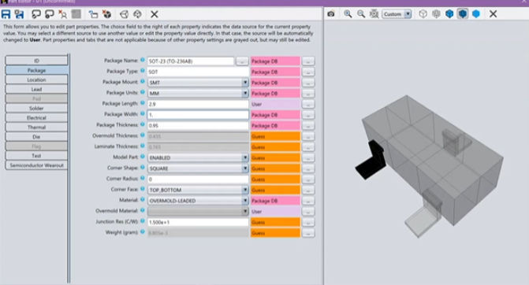Switch to outline cube render mode

[x=423, y=14]
